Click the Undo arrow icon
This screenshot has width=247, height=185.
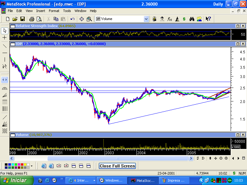(72, 19)
